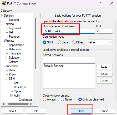Select Default Settings in saved sessions list
The height and width of the screenshot is (115, 117).
[54, 66]
